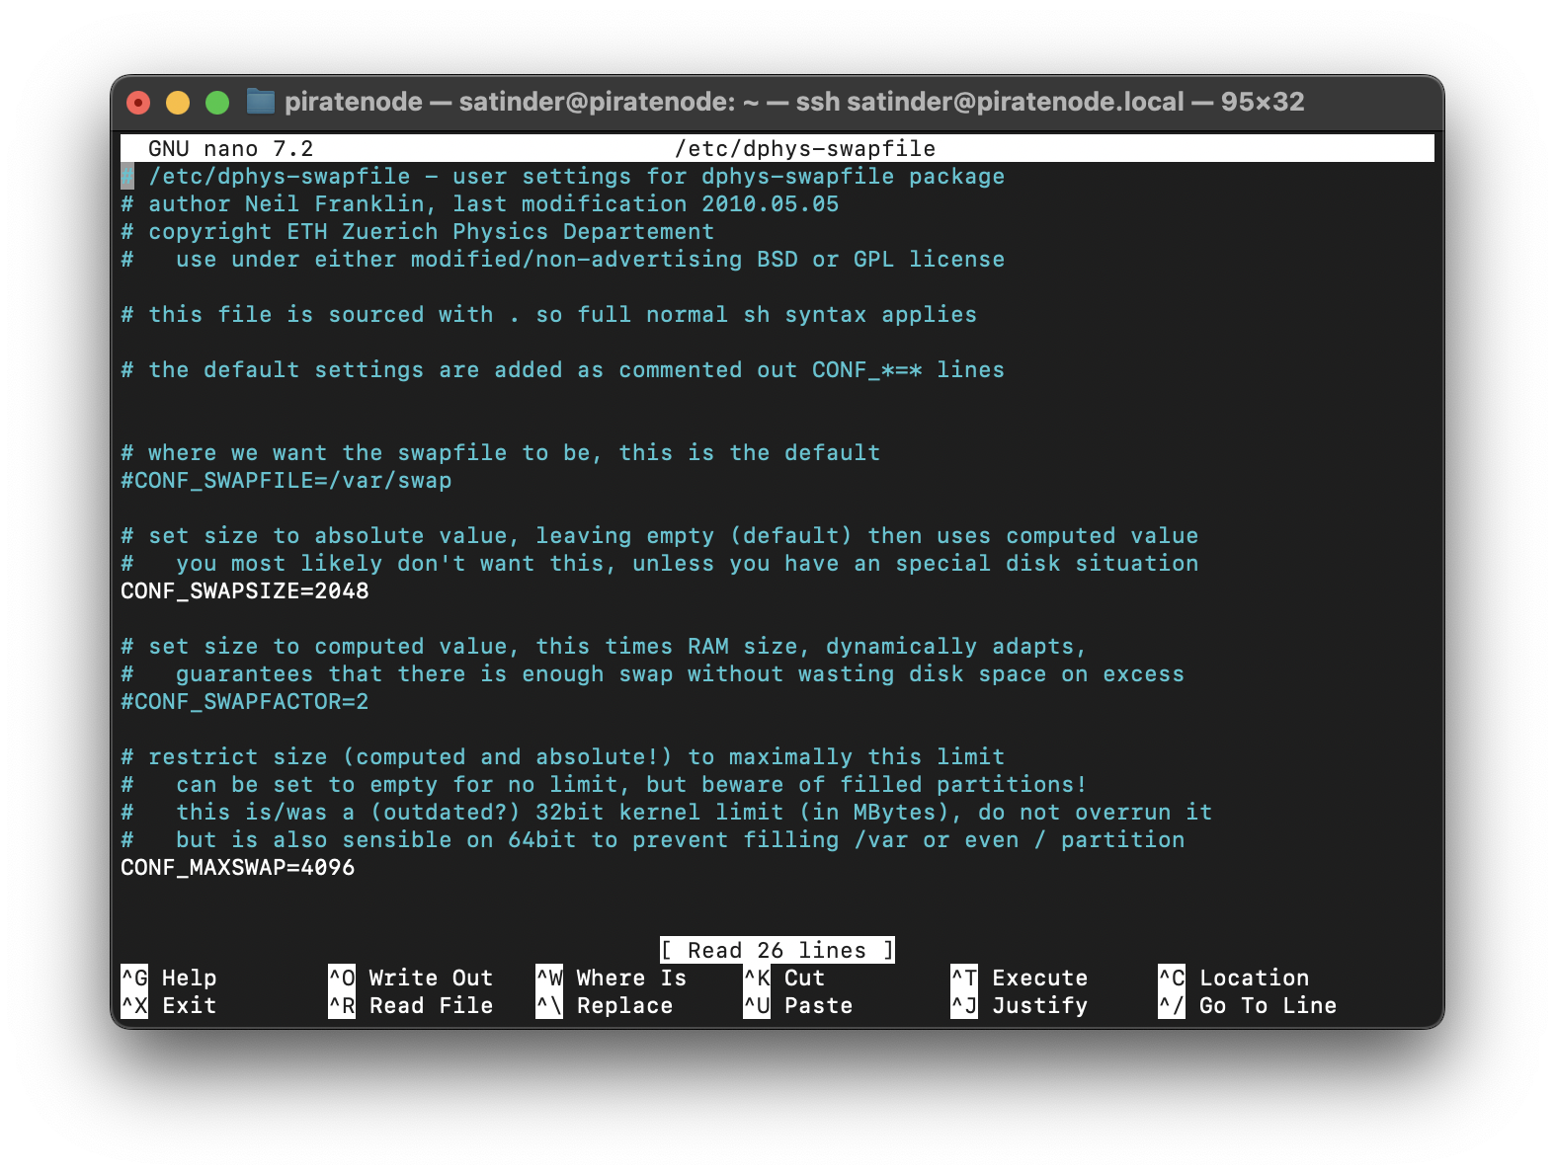Click the 'use under either modified/non-advertising BSD' line
1555x1175 pixels.
[x=563, y=259]
